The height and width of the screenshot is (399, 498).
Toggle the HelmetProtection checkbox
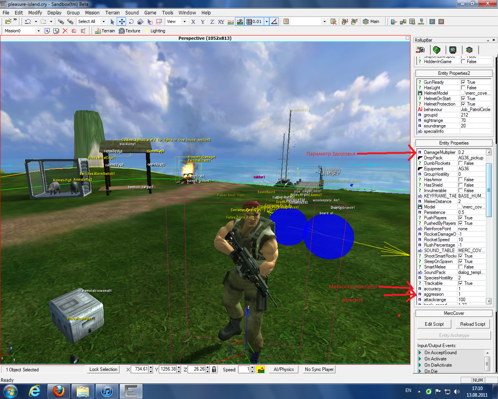[x=463, y=104]
